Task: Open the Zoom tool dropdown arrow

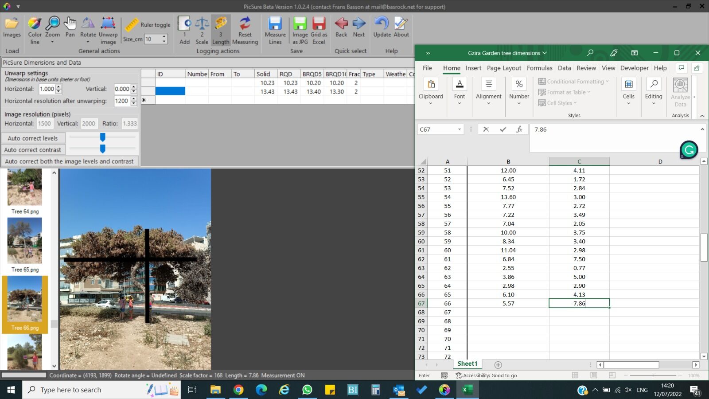Action: click(x=52, y=42)
